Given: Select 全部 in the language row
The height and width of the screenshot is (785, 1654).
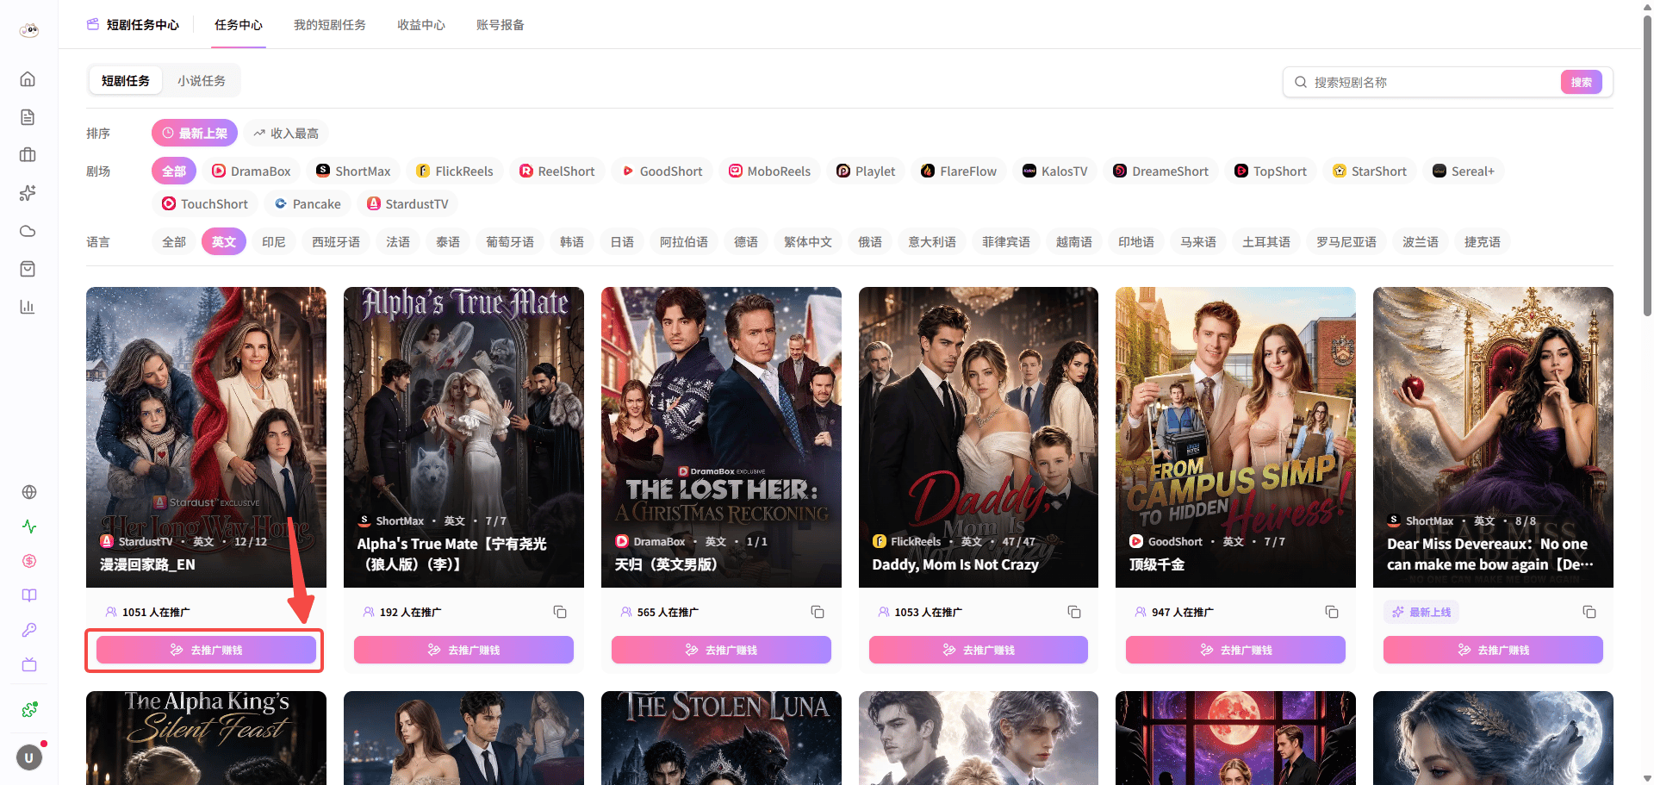Looking at the screenshot, I should point(174,242).
